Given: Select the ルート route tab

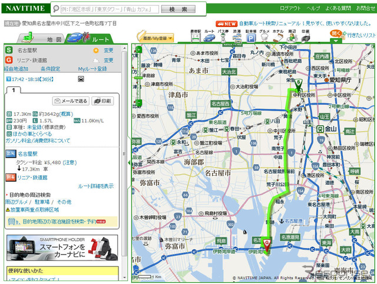Looking at the screenshot, I should [x=90, y=38].
